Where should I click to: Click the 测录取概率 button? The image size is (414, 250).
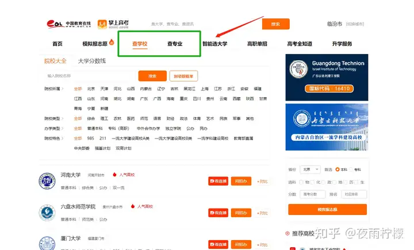coord(183,76)
